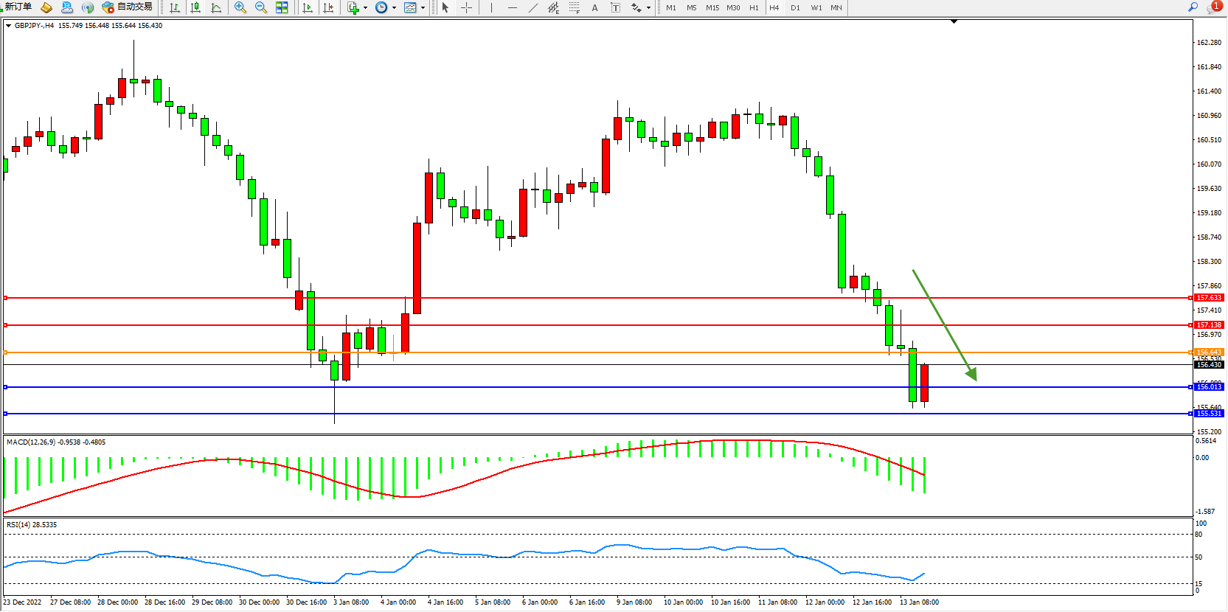Image resolution: width=1228 pixels, height=612 pixels.
Task: Select the text label tool
Action: (x=594, y=7)
